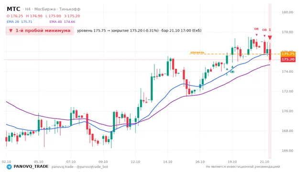Click the 178.00 price axis label

pyautogui.click(x=287, y=32)
